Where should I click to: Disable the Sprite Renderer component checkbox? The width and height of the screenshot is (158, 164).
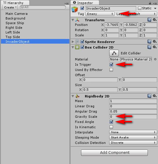point(82,42)
